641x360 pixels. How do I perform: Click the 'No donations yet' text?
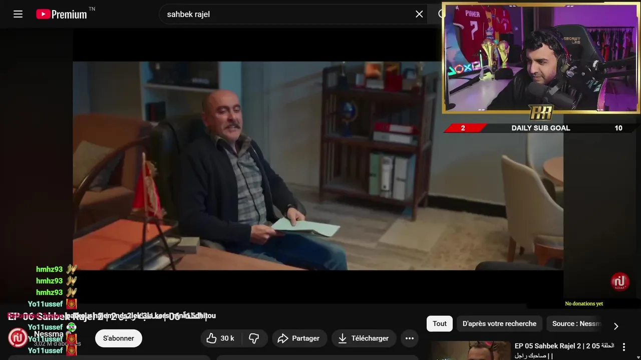[x=584, y=303]
